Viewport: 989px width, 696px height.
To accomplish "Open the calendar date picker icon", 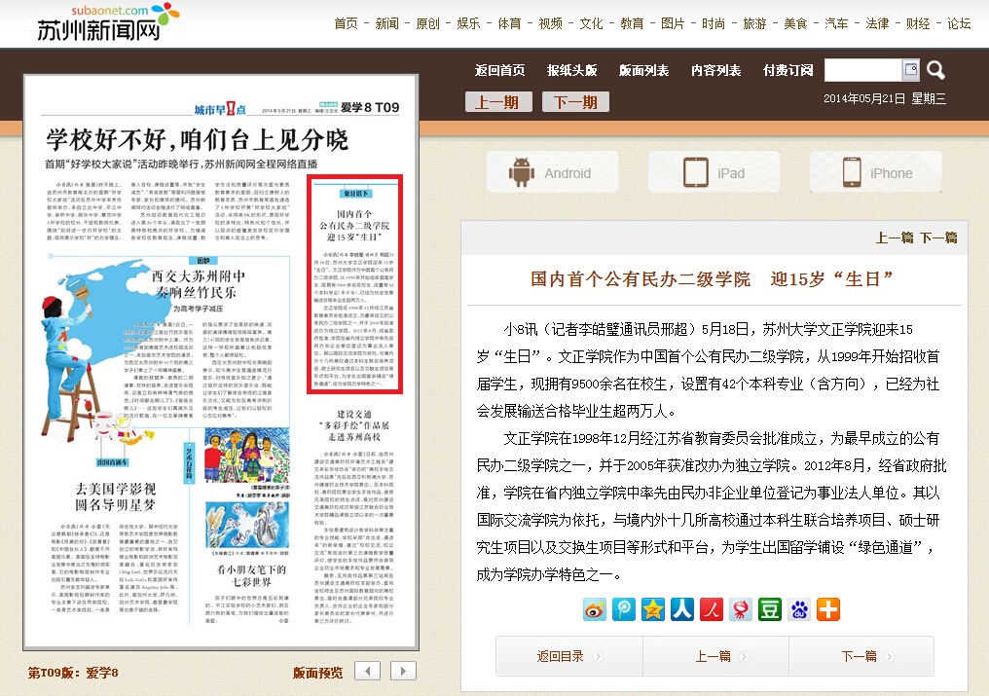I will [911, 69].
